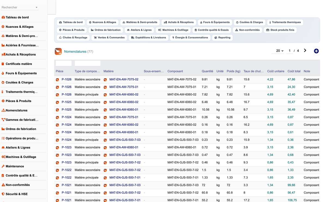Select Contrôle qualité & Essais top tab

pos(211,30)
